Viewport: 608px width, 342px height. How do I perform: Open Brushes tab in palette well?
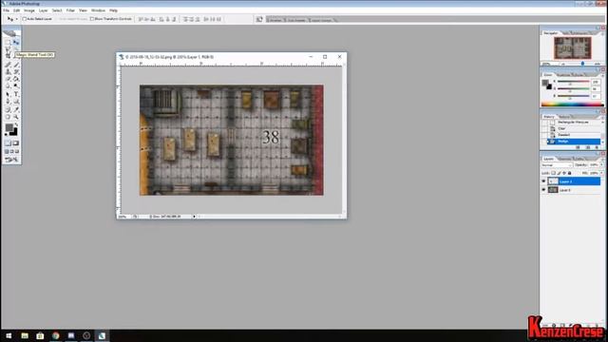(275, 20)
